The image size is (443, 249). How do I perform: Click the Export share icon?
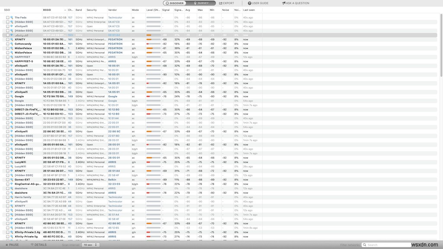tap(221, 3)
